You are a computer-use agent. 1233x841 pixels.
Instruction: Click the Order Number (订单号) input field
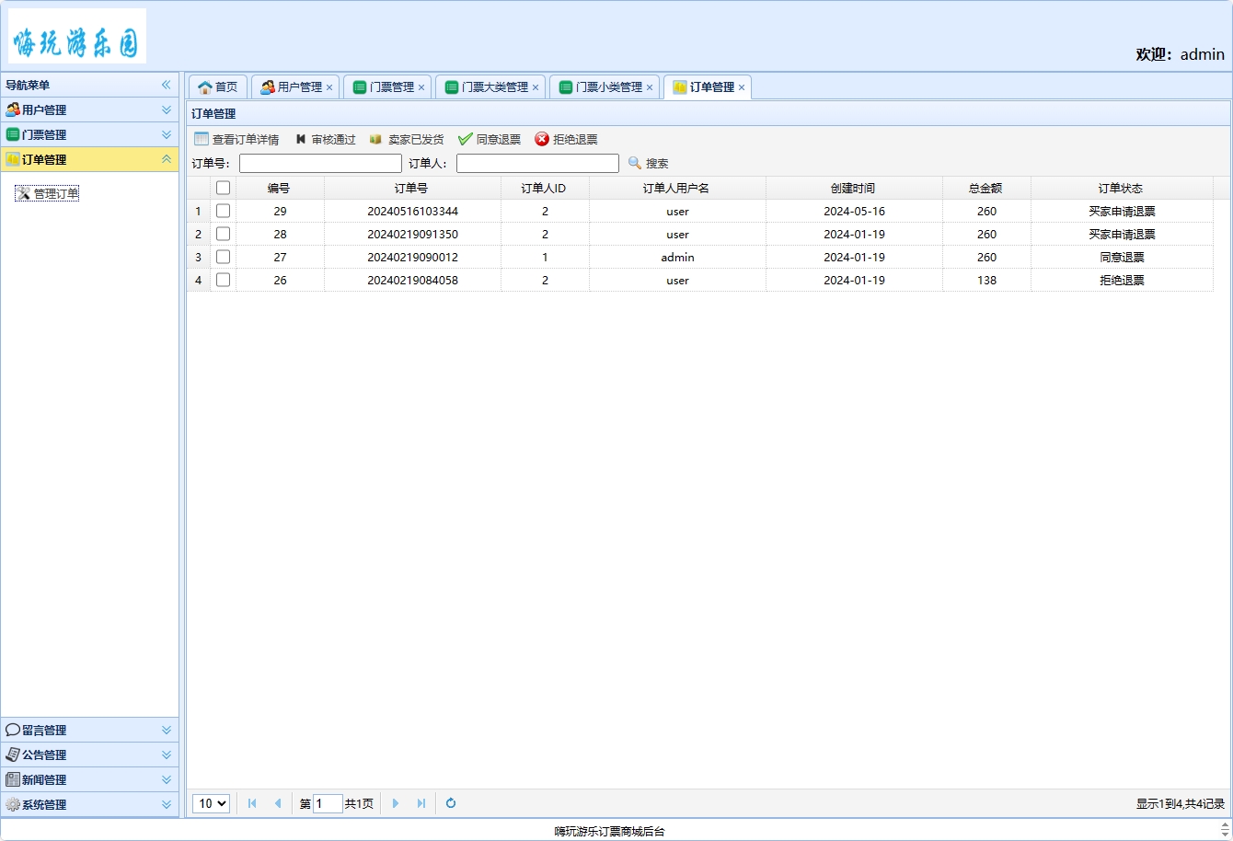[x=320, y=163]
